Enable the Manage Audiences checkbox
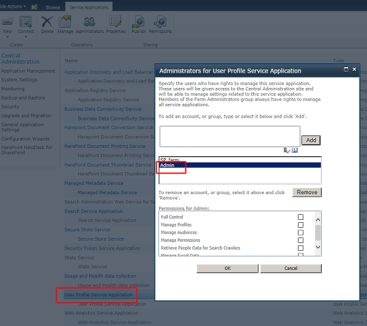The height and width of the screenshot is (326, 367). [300, 233]
